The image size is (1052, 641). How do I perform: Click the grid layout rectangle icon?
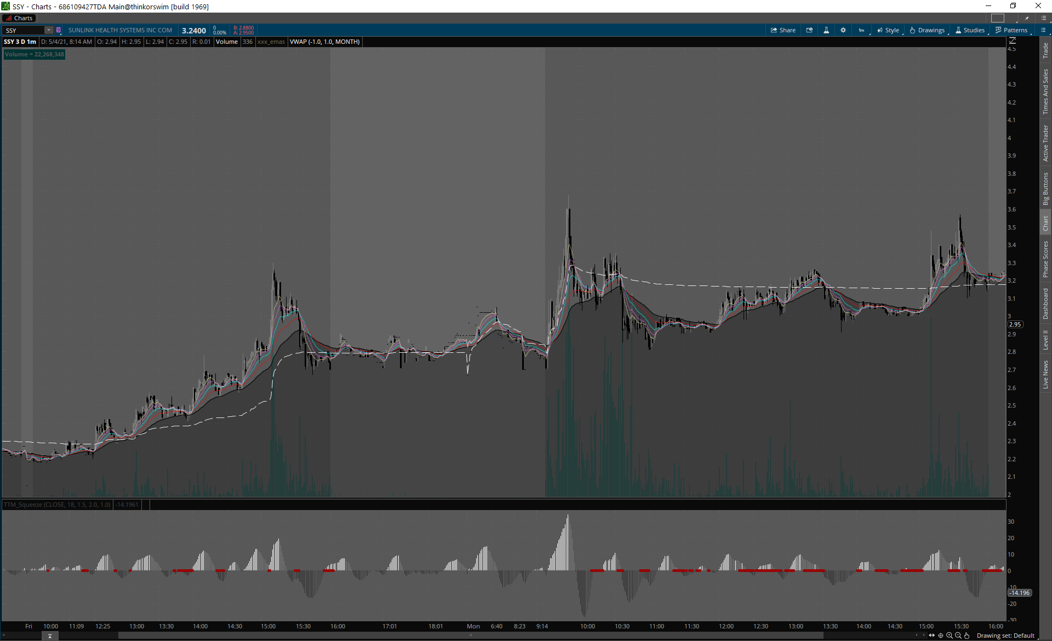[998, 18]
